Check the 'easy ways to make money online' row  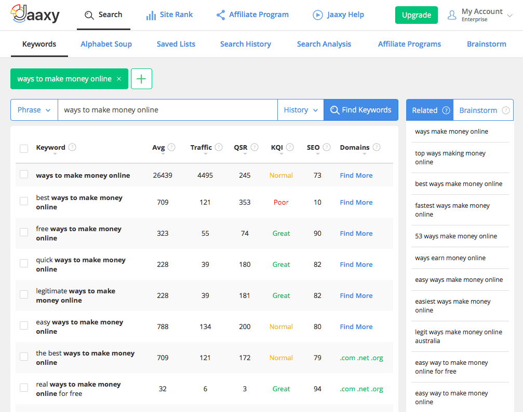tap(24, 325)
